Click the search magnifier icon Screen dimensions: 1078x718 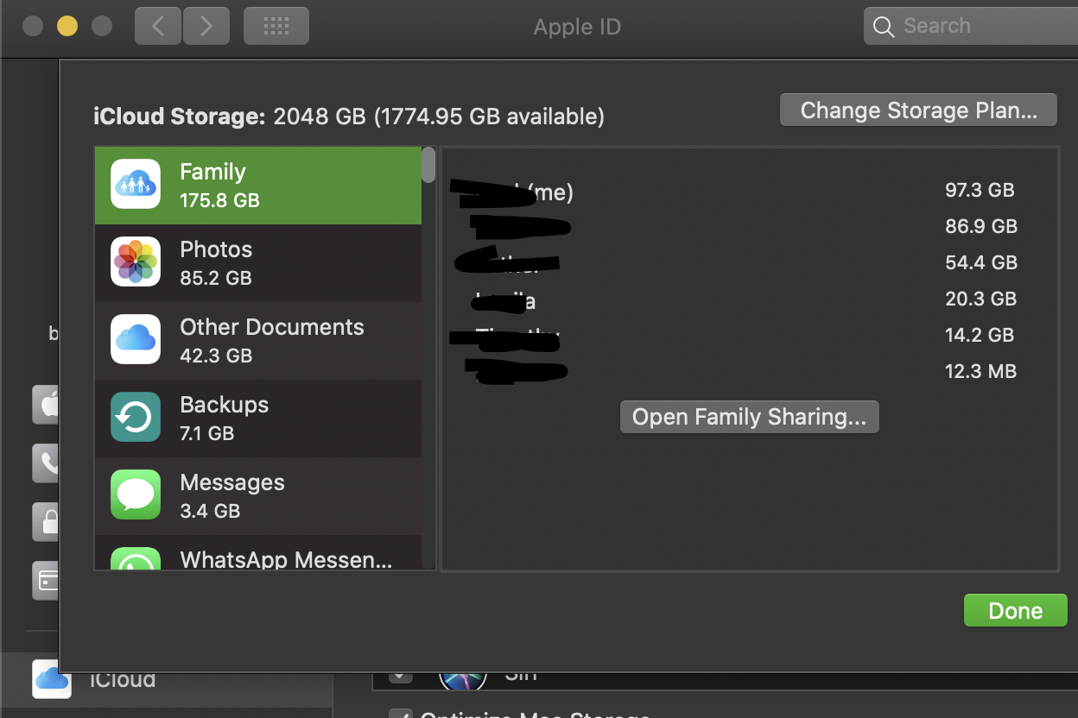point(884,27)
